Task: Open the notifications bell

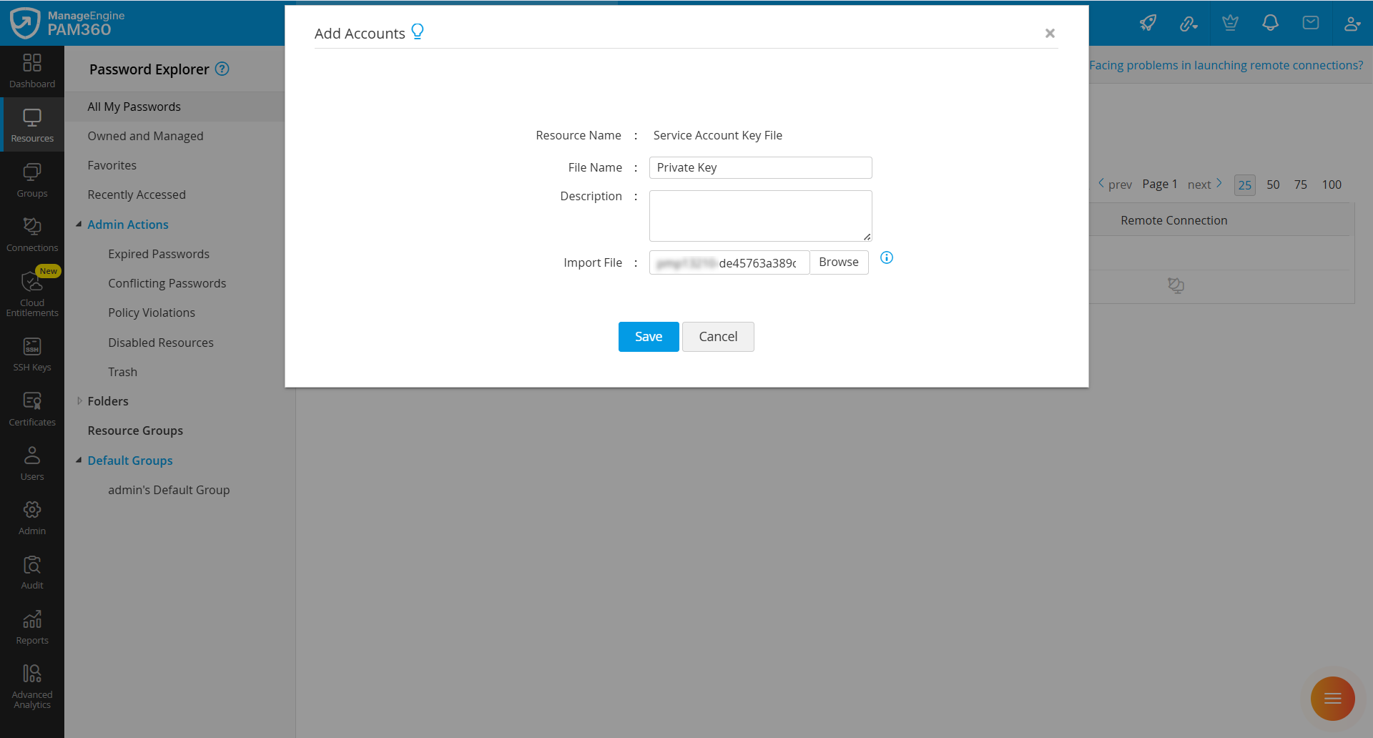Action: click(x=1270, y=23)
